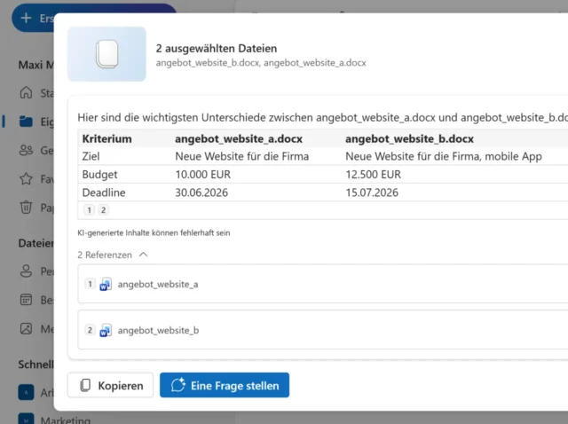
Task: Click the copy icon inside the Kopieren button
Action: (x=85, y=385)
